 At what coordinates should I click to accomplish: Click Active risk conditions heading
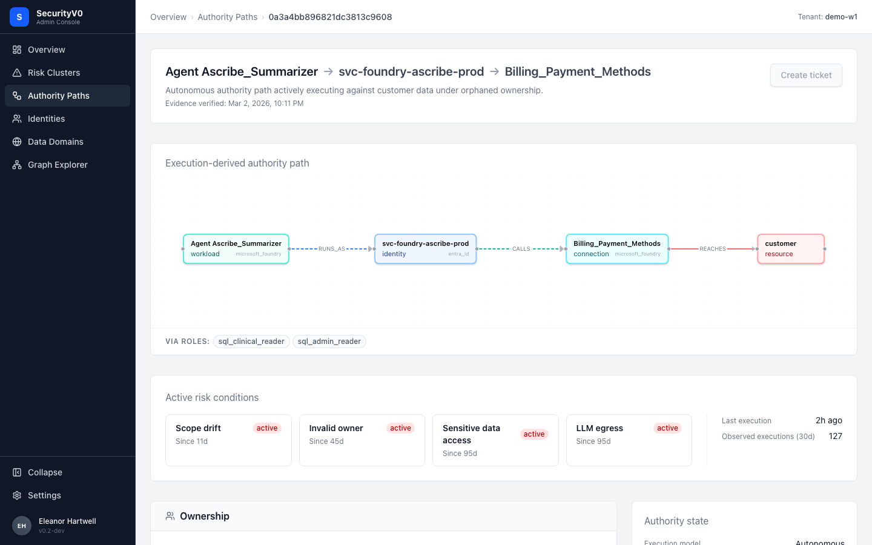(212, 397)
